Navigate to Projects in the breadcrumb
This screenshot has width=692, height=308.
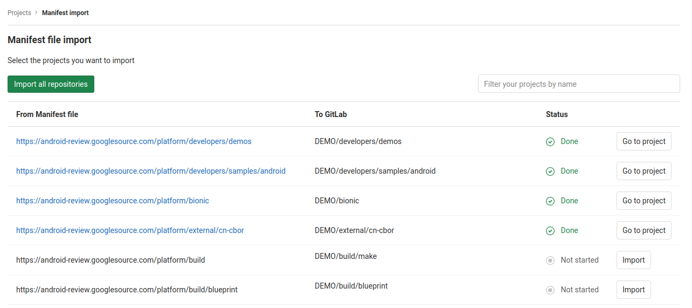(19, 13)
